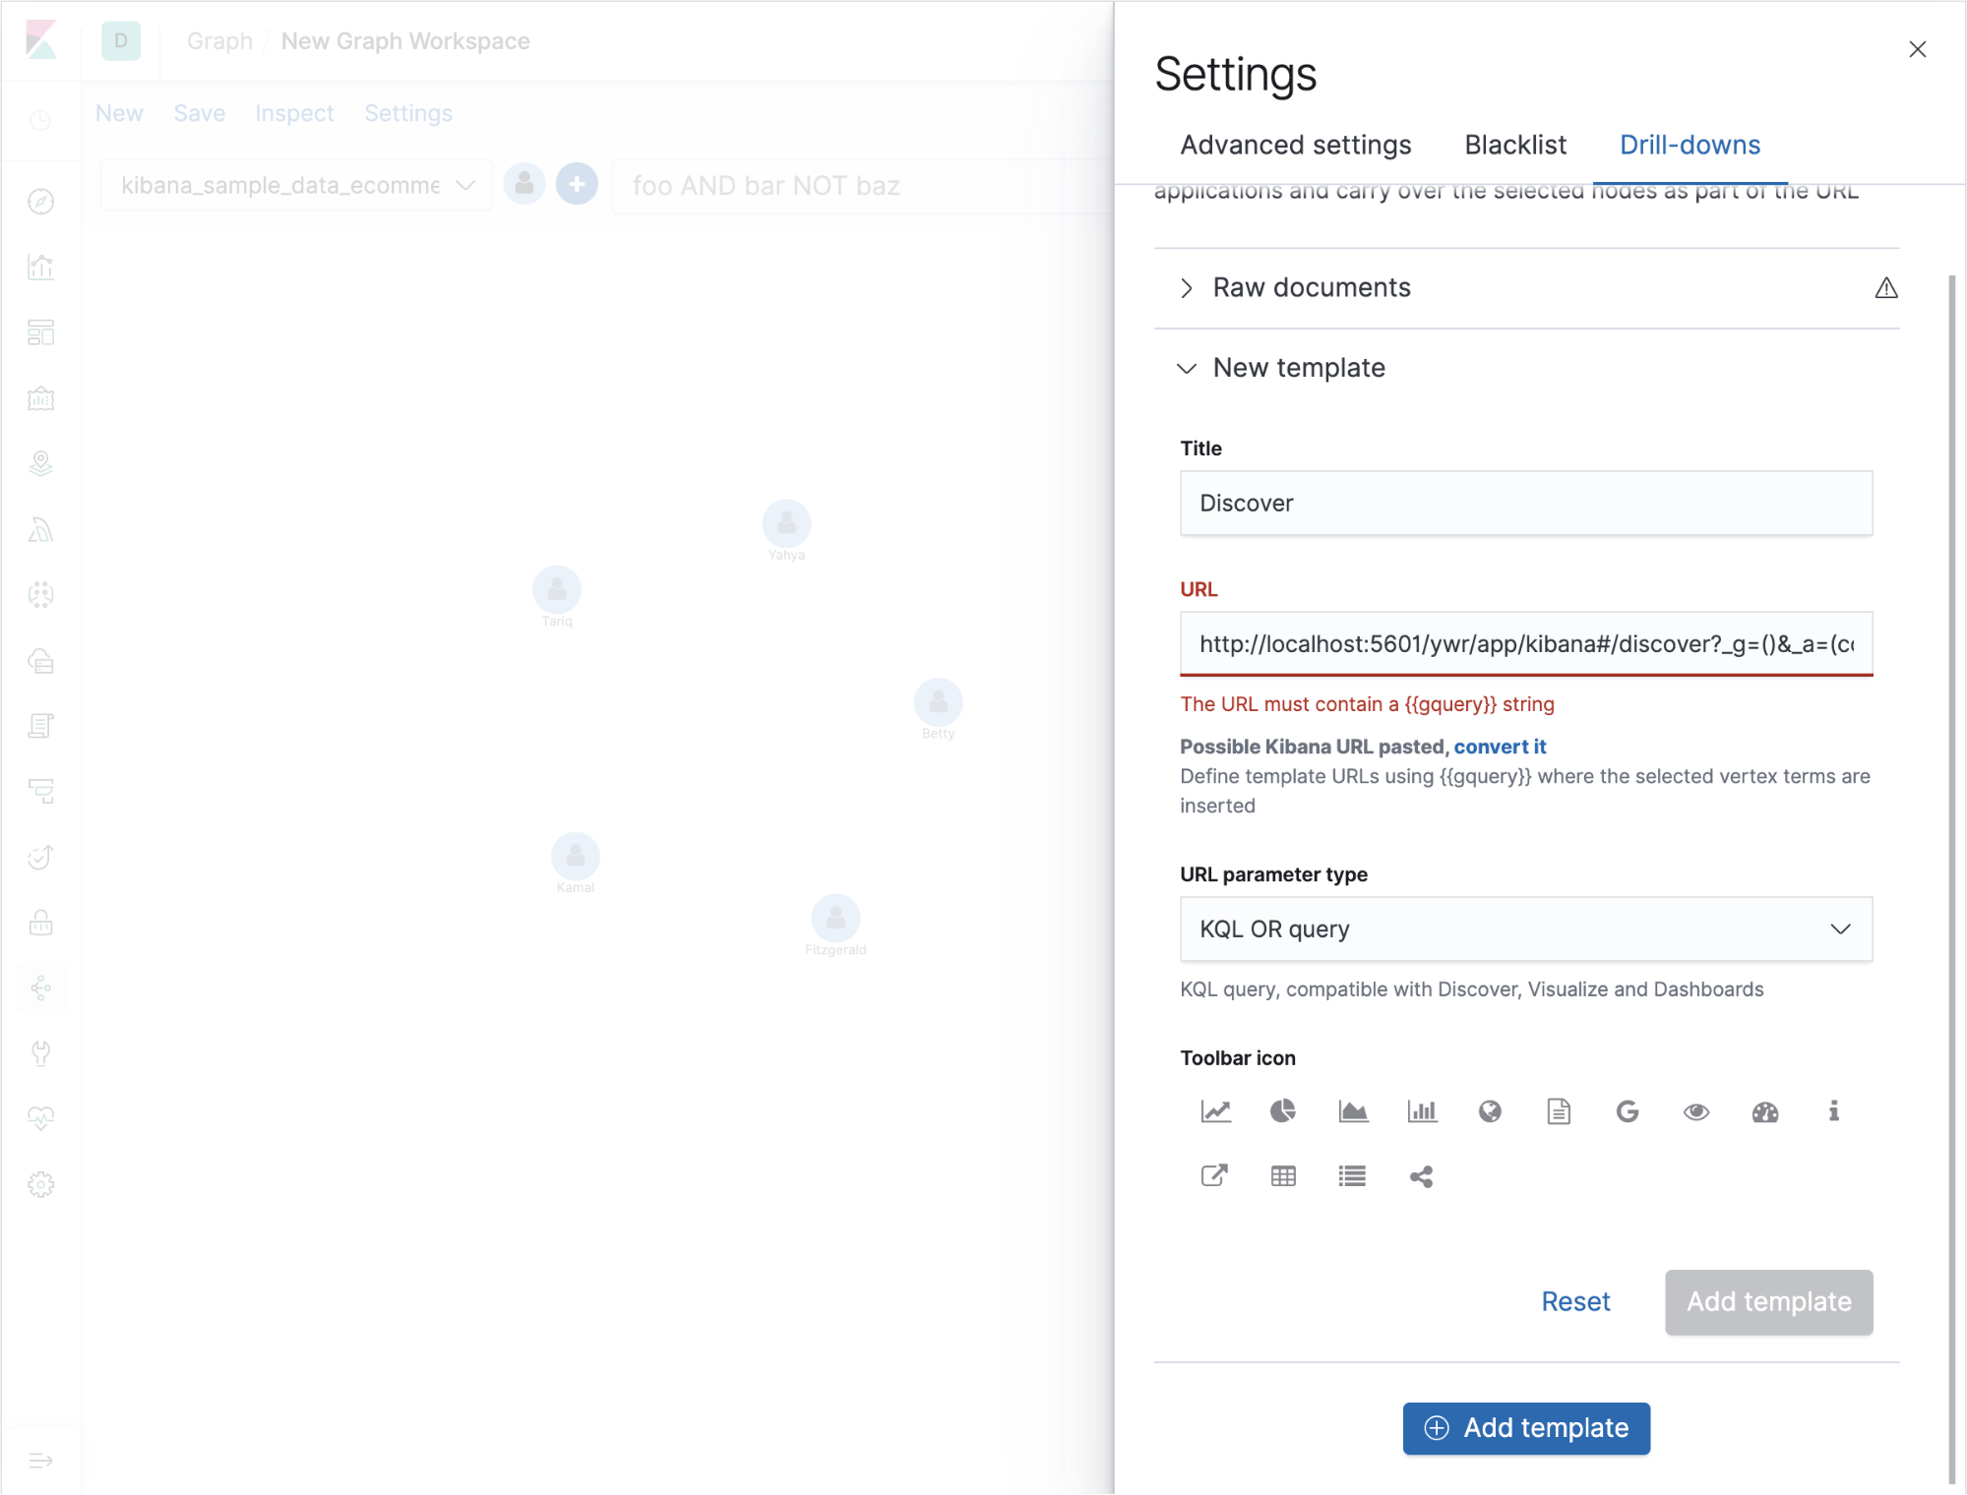Image resolution: width=1967 pixels, height=1495 pixels.
Task: Click the convert it link
Action: point(1500,747)
